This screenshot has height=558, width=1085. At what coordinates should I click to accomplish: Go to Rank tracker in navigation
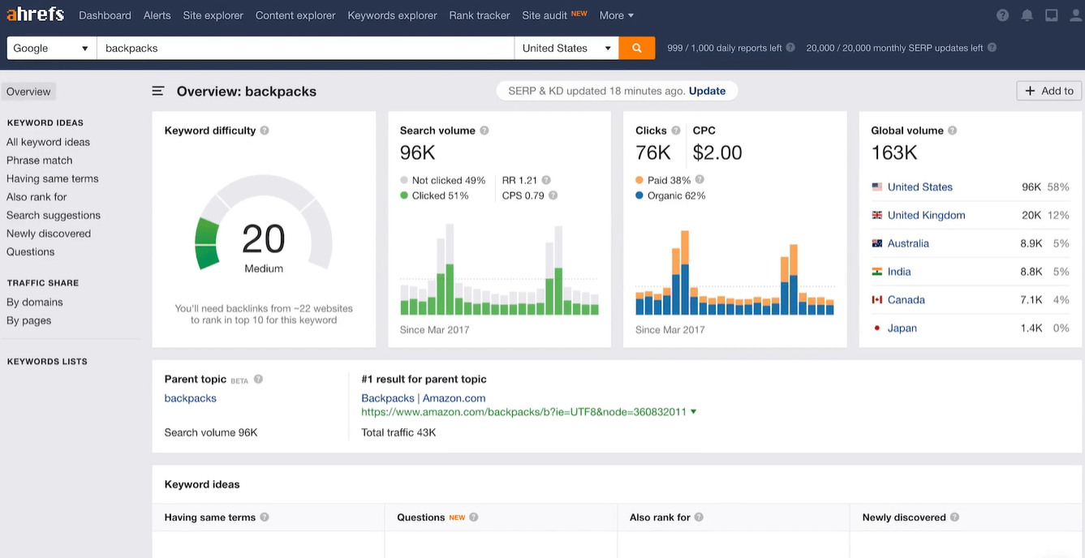(479, 15)
